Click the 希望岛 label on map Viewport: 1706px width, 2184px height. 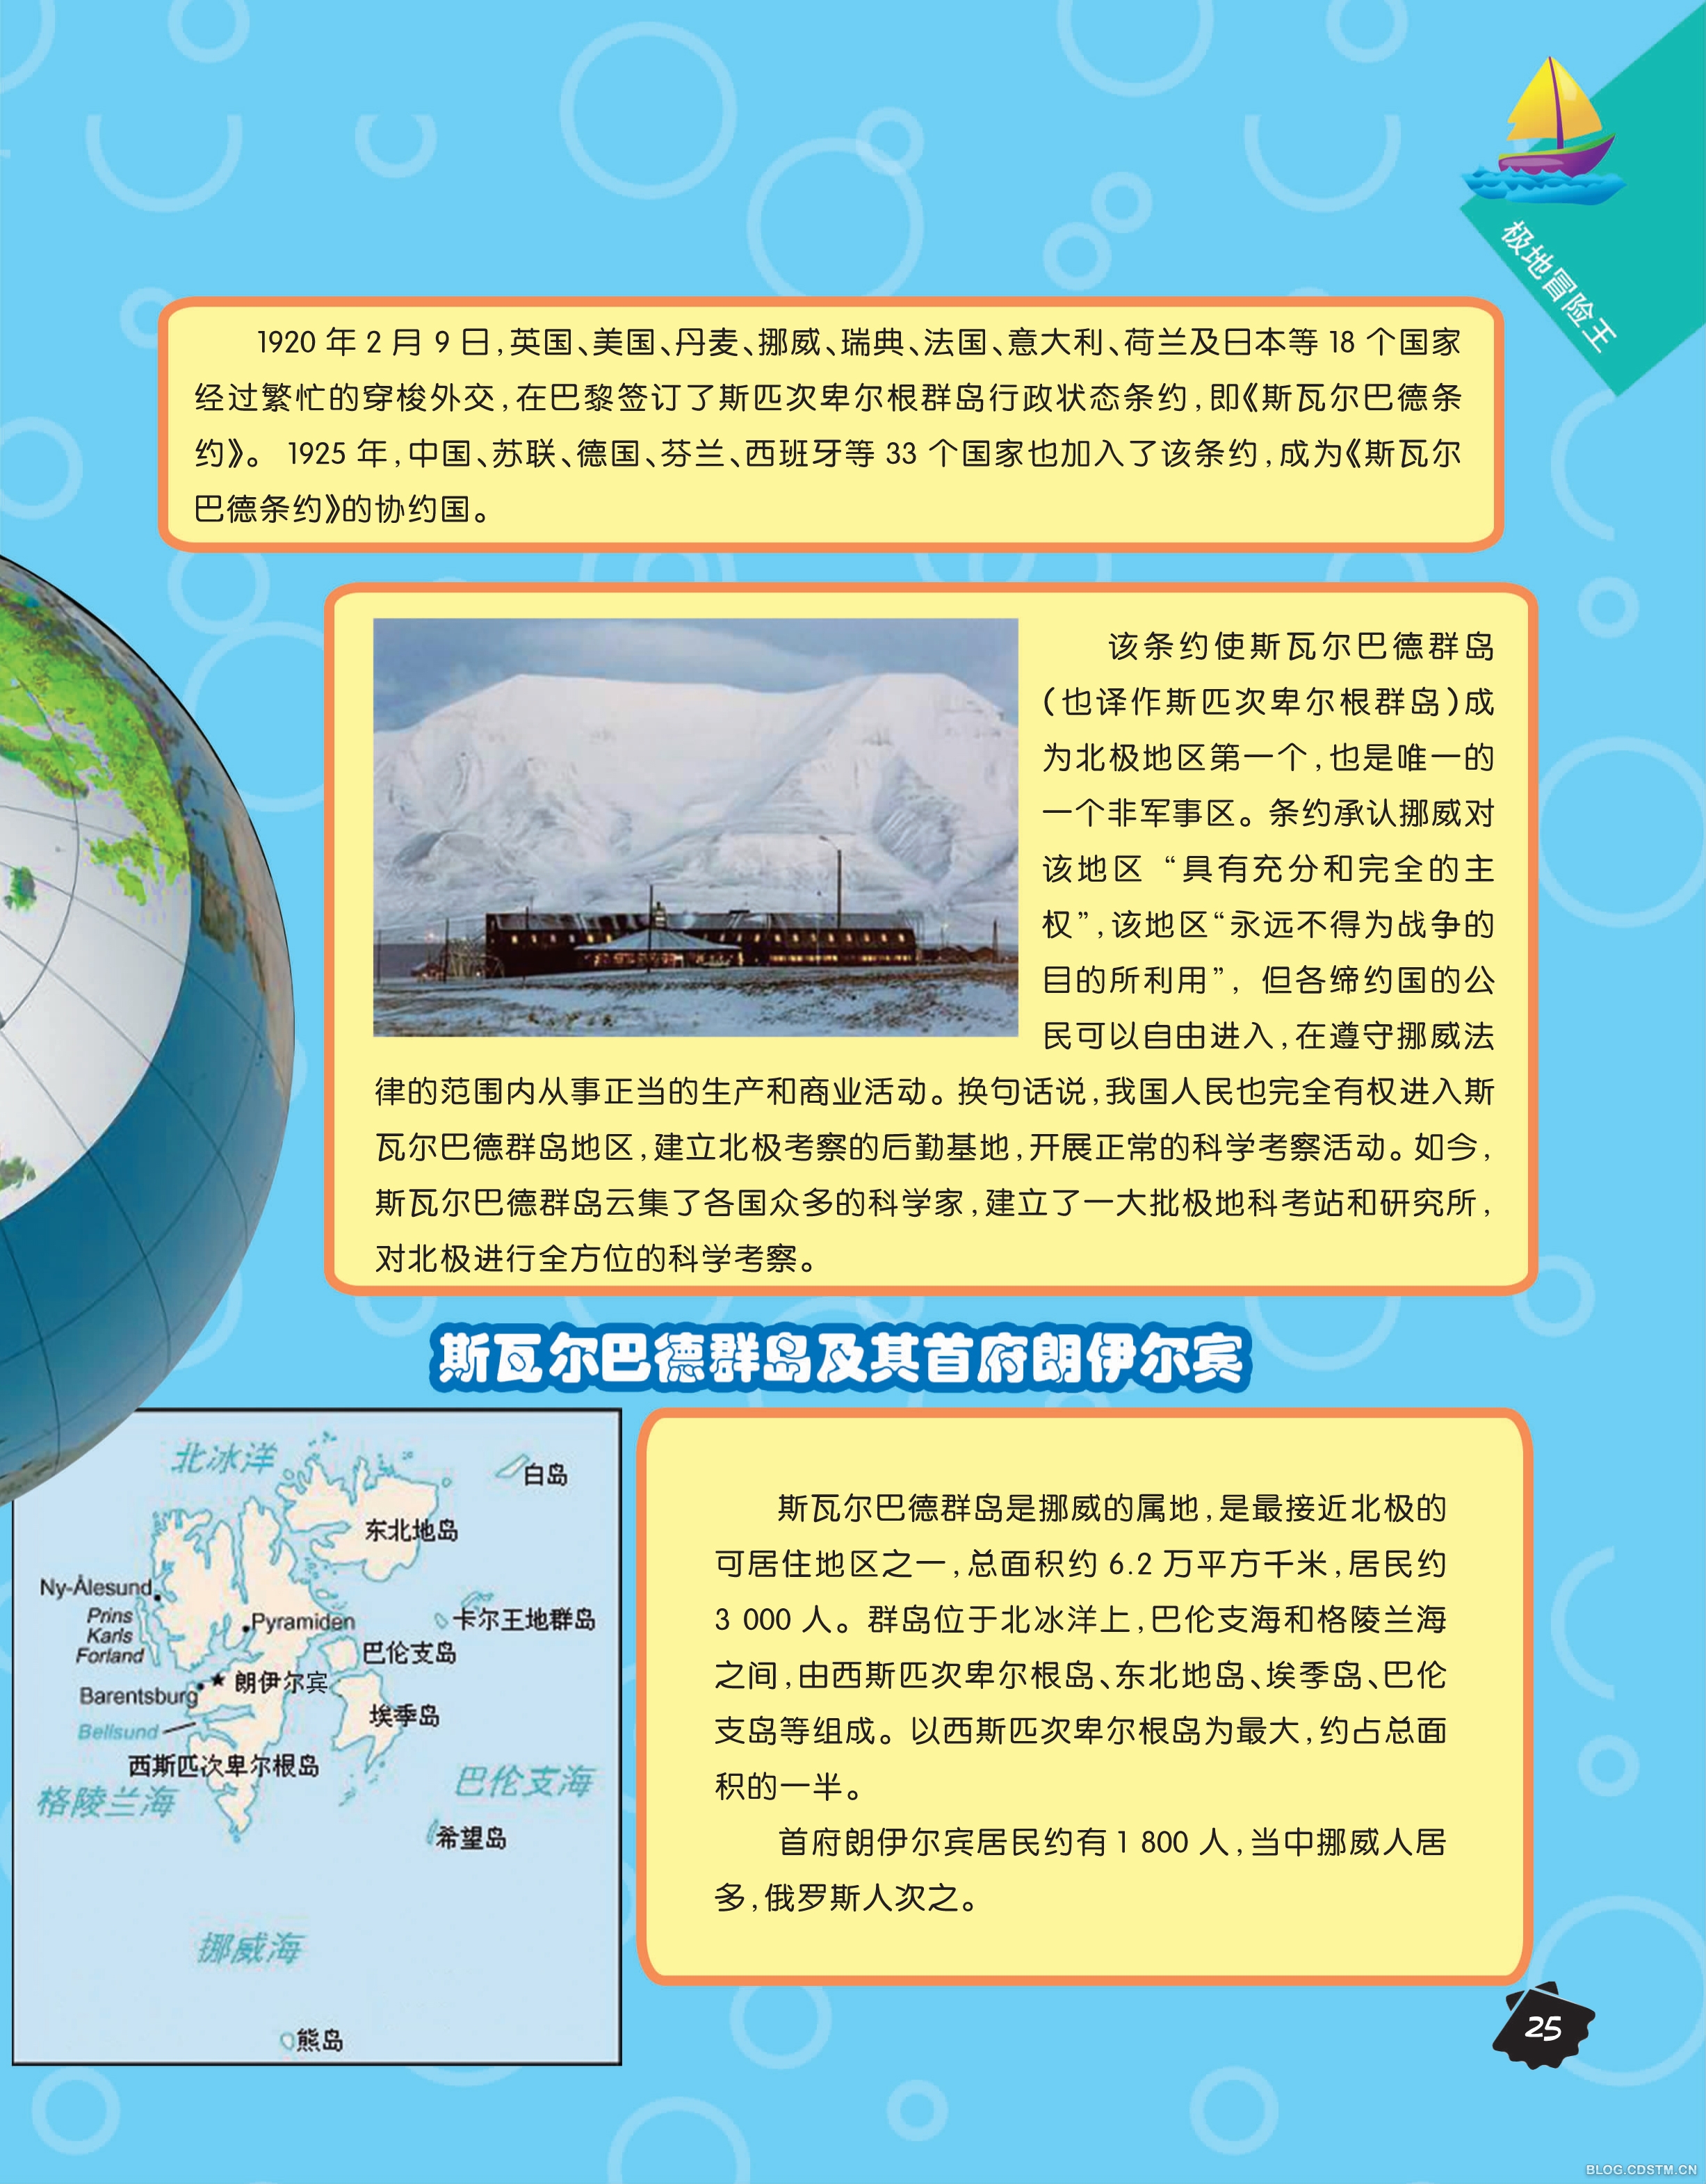(471, 1837)
